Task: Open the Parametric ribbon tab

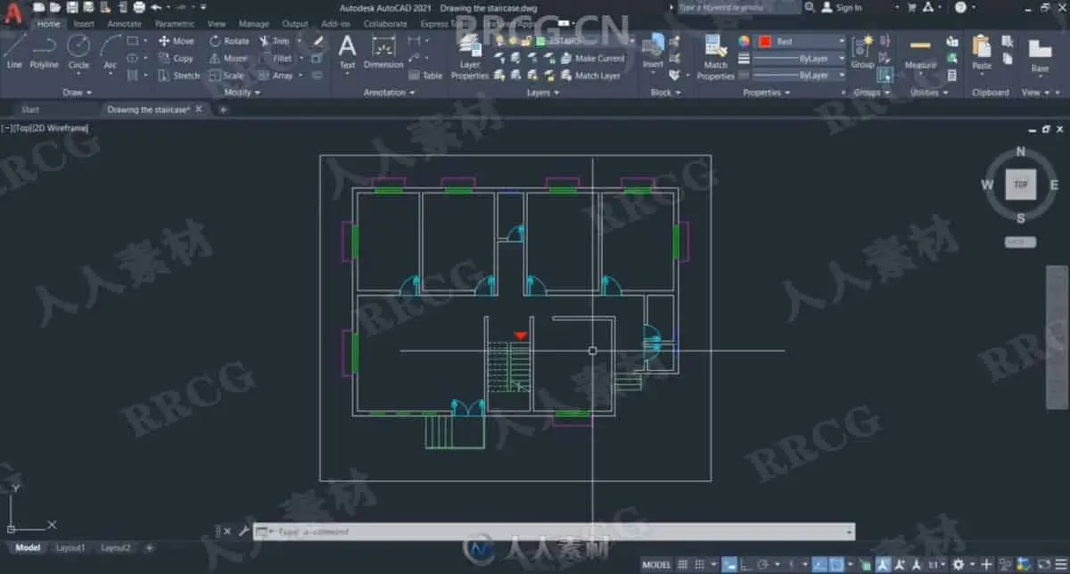Action: click(x=174, y=24)
